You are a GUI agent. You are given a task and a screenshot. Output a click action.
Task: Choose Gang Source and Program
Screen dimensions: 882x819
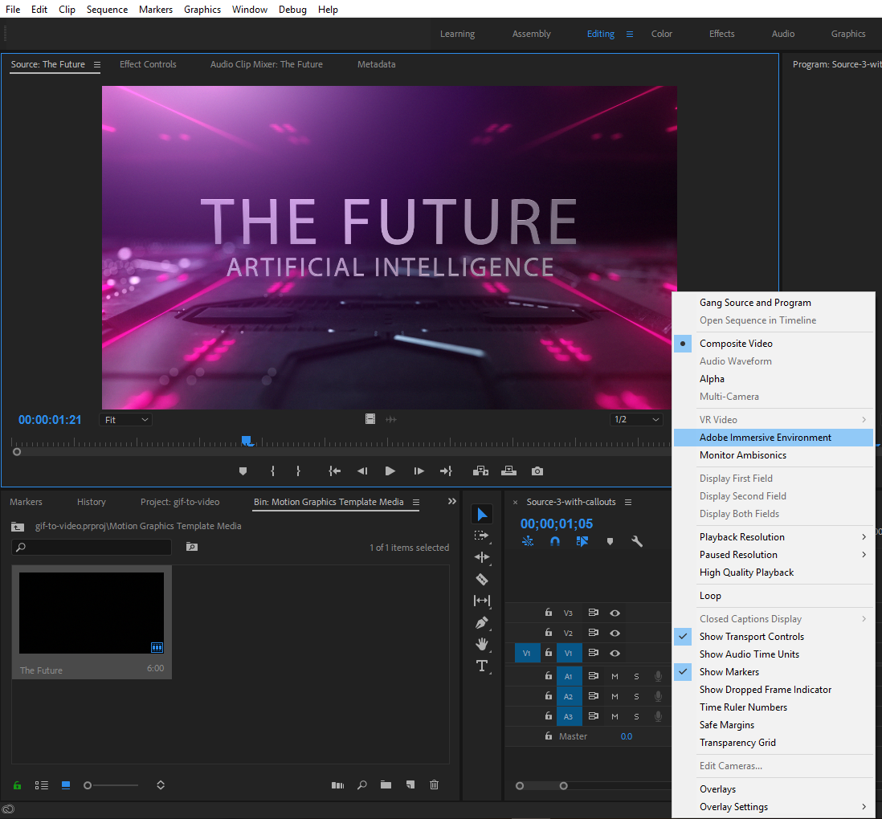click(756, 302)
